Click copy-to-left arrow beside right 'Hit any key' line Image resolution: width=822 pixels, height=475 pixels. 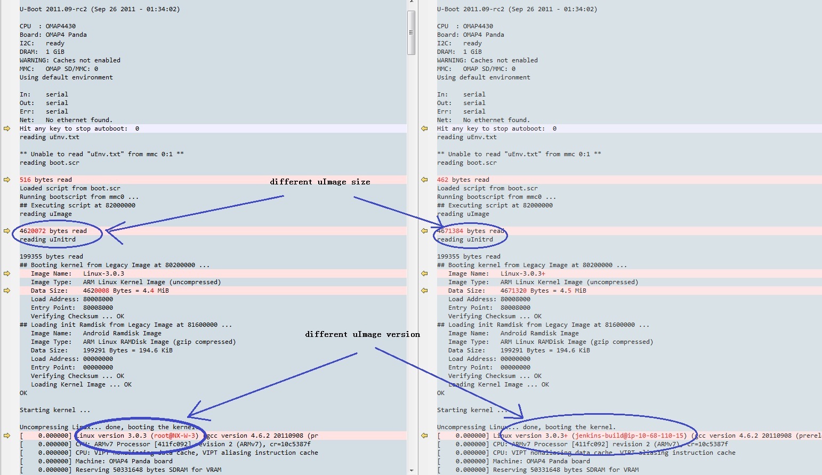point(424,128)
